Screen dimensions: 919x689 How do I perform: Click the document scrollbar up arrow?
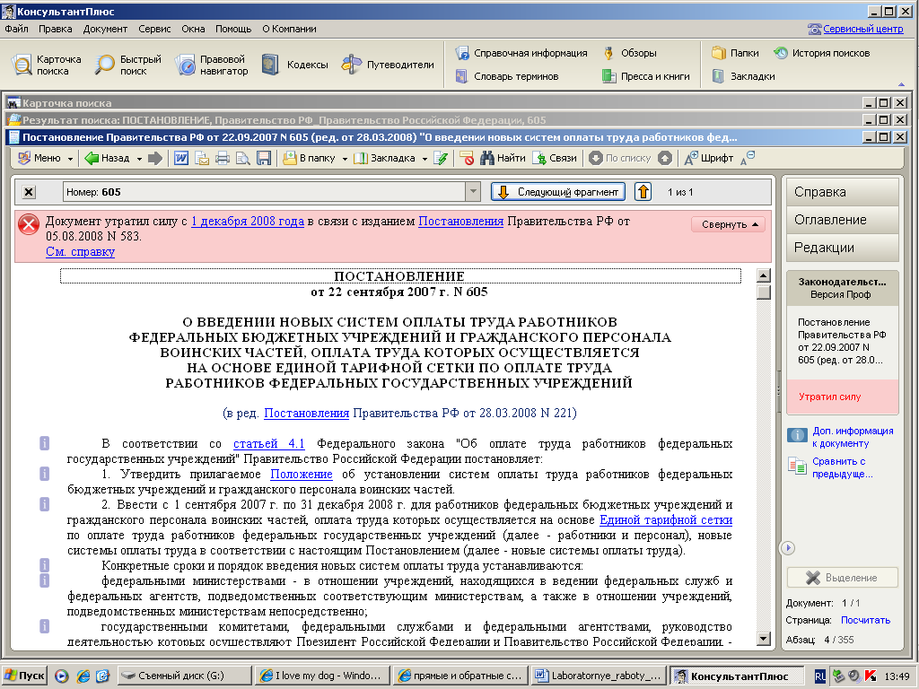click(x=763, y=275)
